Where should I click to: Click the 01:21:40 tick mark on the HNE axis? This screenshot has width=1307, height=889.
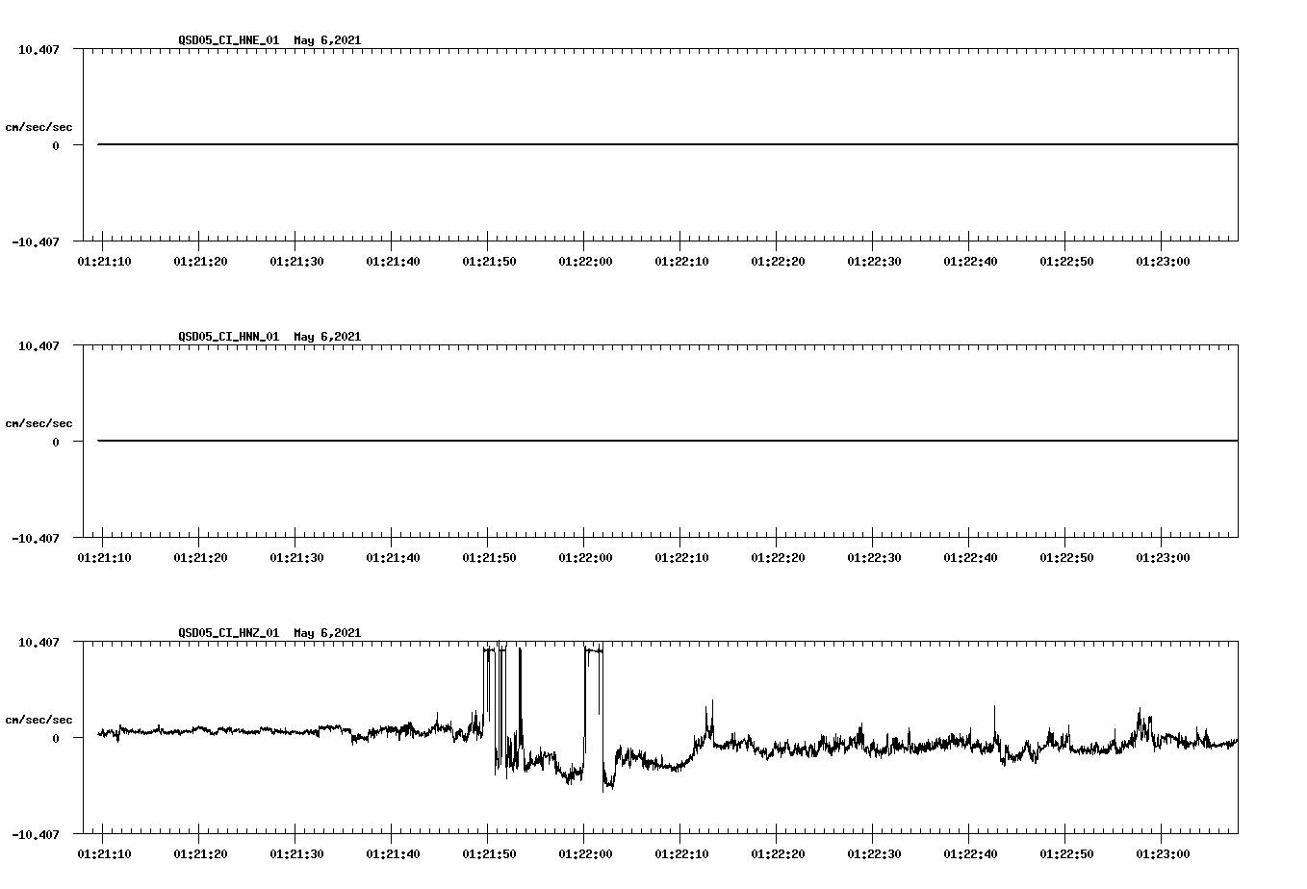coord(393,247)
